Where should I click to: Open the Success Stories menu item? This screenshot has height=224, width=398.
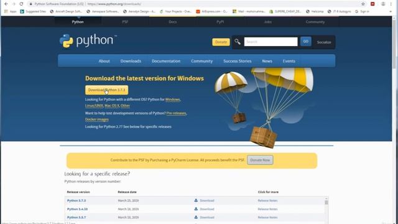pyautogui.click(x=238, y=61)
